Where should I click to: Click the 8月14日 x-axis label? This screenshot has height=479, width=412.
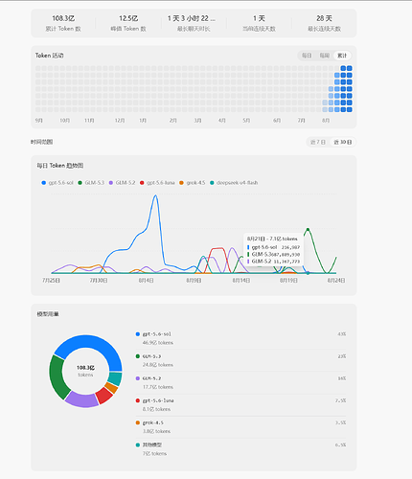[x=241, y=281]
